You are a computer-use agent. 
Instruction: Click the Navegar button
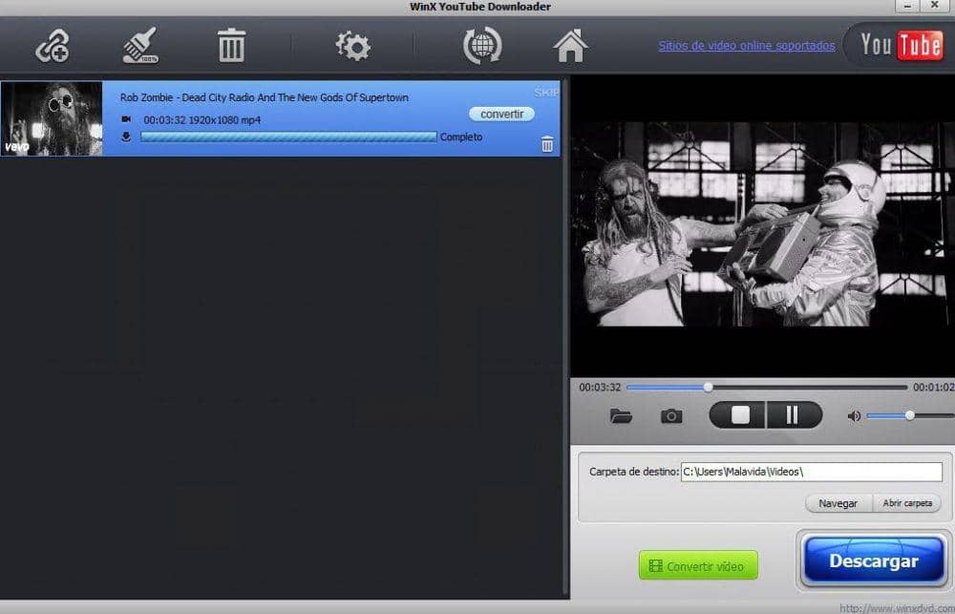tap(838, 503)
